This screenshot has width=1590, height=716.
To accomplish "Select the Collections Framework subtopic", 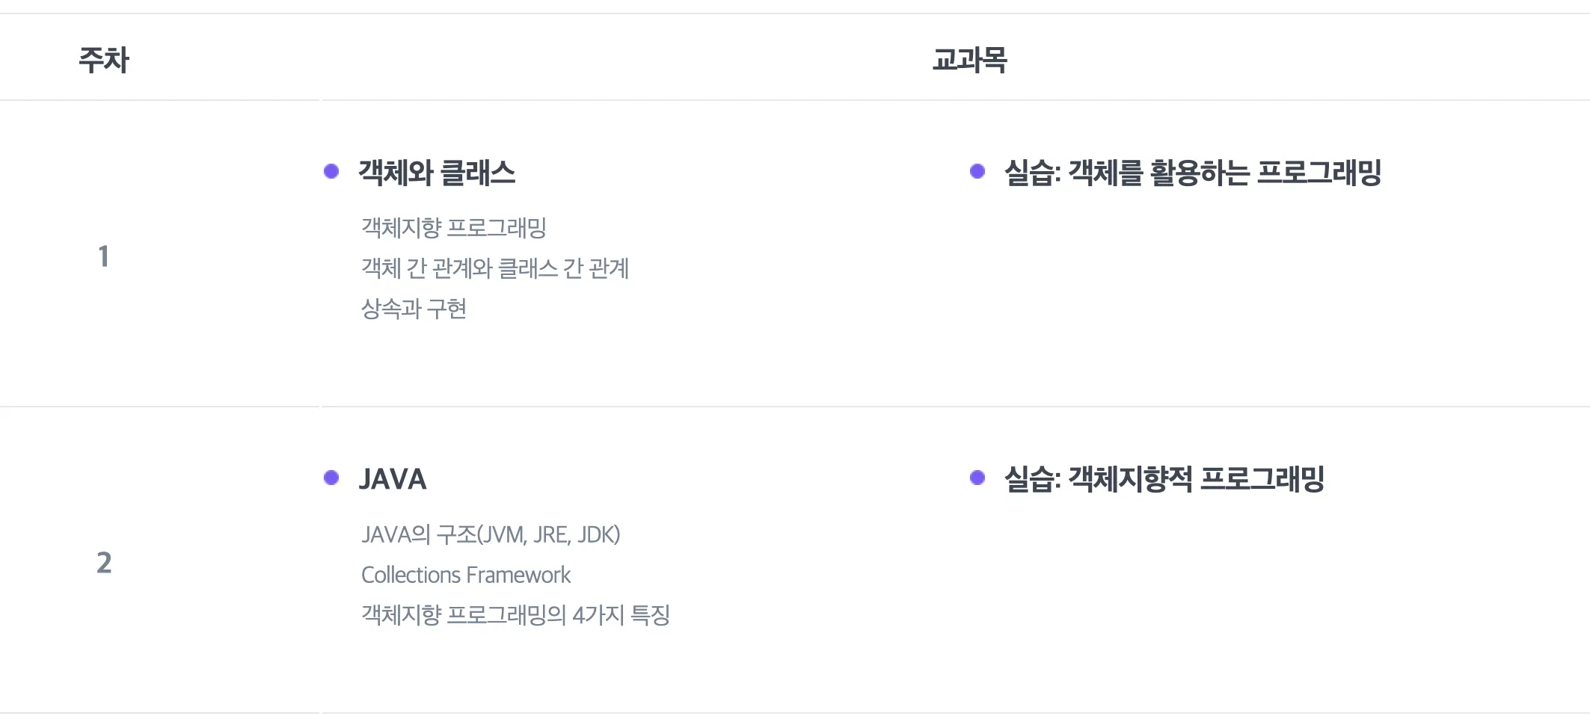I will pyautogui.click(x=466, y=575).
